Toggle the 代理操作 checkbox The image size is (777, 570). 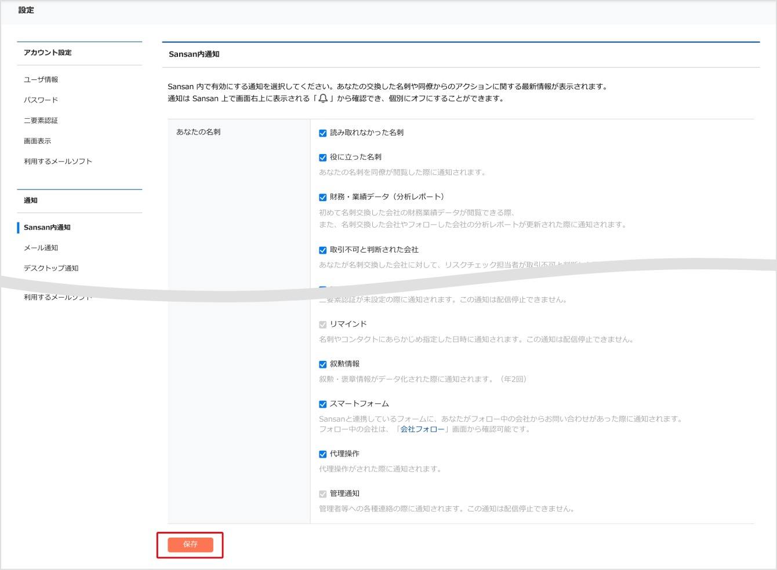click(x=323, y=454)
